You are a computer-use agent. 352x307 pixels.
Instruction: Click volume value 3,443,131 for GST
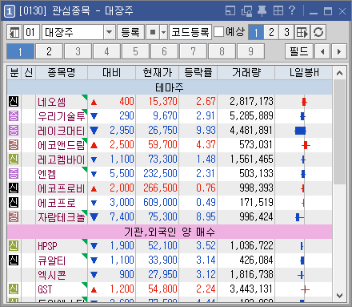[251, 289]
